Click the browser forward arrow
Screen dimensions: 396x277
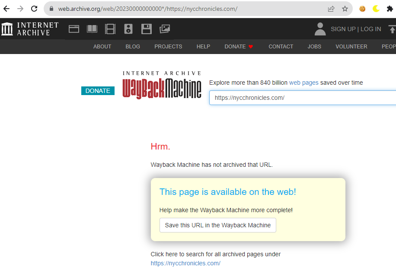click(x=20, y=9)
